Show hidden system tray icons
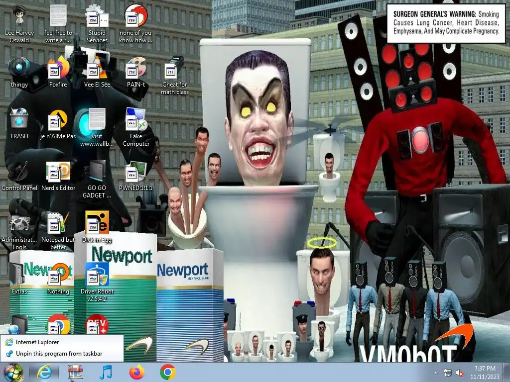510x382 pixels. 435,373
